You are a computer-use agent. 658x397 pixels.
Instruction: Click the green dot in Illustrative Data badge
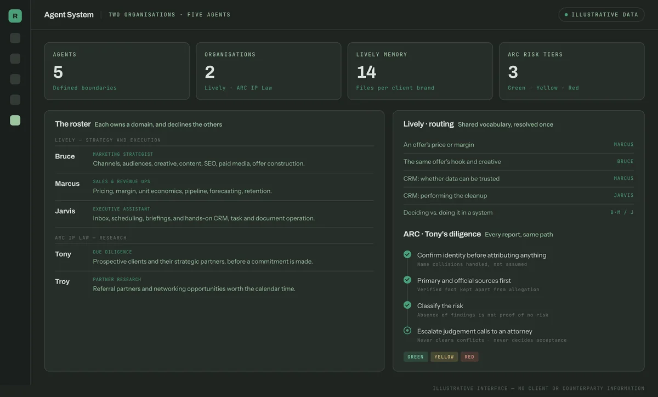pyautogui.click(x=566, y=15)
